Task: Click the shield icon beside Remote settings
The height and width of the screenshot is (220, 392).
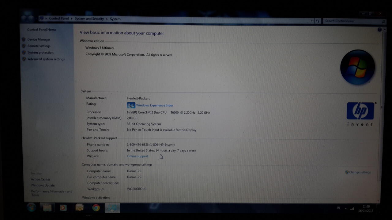Action: click(24, 46)
